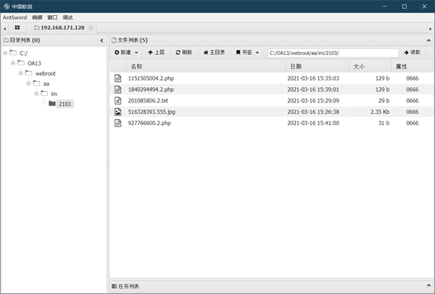Image resolution: width=435 pixels, height=294 pixels.
Task: Select file 201085806.2.txt
Action: (148, 101)
